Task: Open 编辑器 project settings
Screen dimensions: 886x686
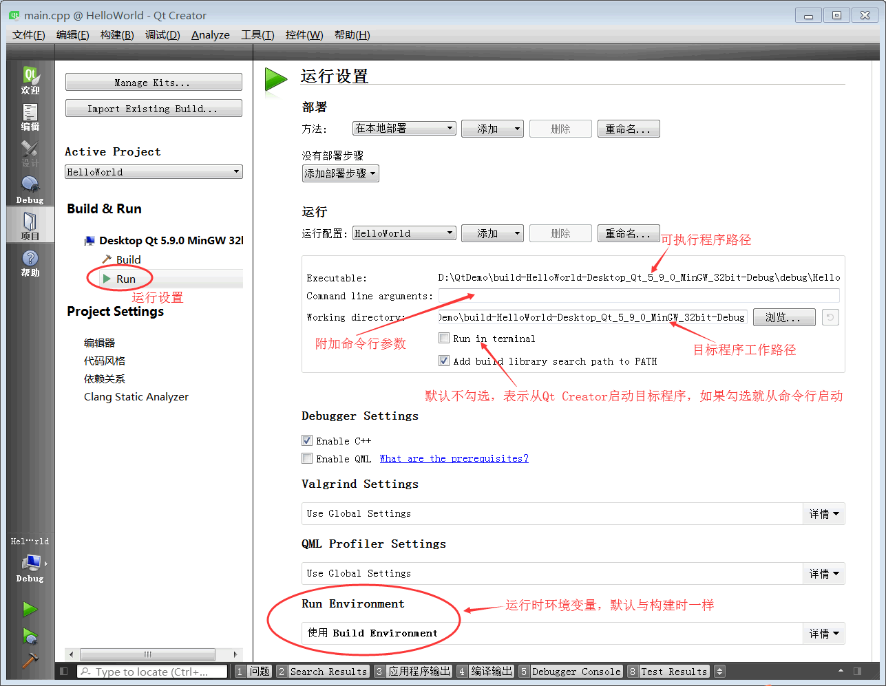Action: (100, 343)
